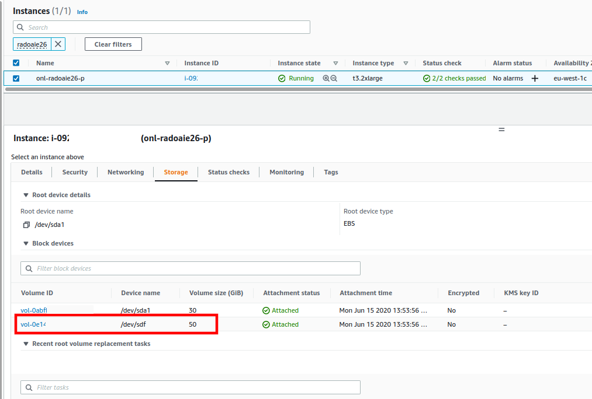Zoom in on the Running instance state

326,78
